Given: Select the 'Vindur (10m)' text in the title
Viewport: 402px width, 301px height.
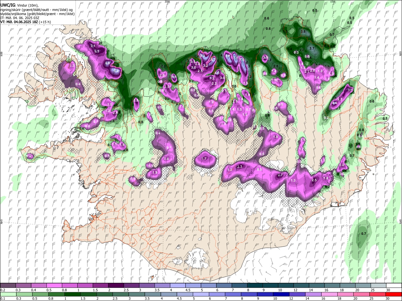Looking at the screenshot, I should coord(27,5).
